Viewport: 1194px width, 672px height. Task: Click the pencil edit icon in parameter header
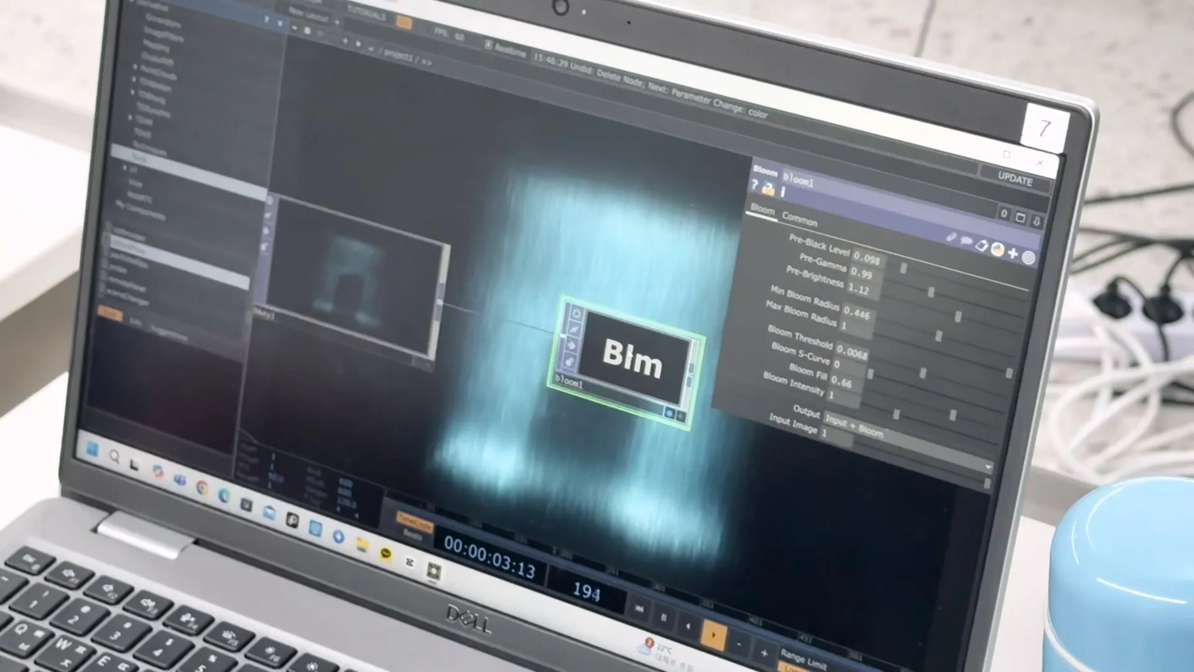(951, 236)
